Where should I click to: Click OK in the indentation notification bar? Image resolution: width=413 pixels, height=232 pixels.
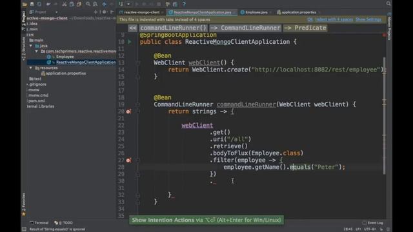(310, 19)
